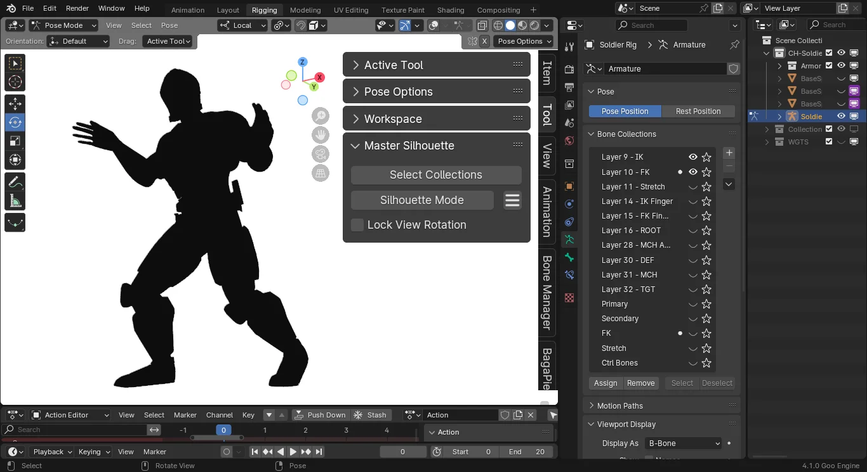Switch to the Animation workspace tab
Image resolution: width=867 pixels, height=472 pixels.
pos(188,10)
